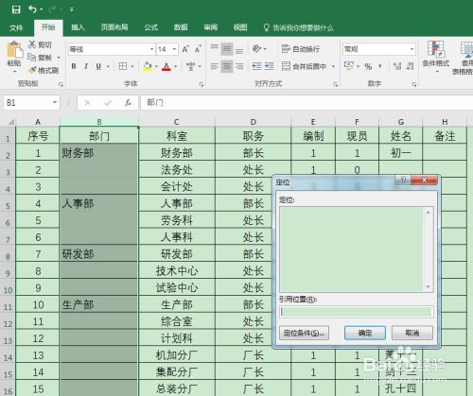The width and height of the screenshot is (473, 396).
Task: Increase font size with the large A
Action: [x=185, y=49]
